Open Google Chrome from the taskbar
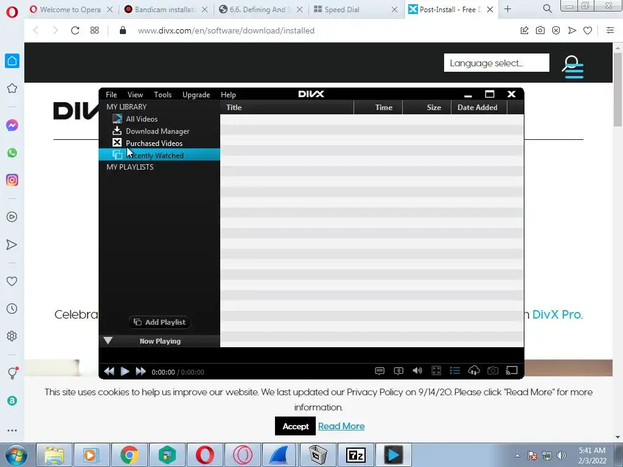Image resolution: width=623 pixels, height=467 pixels. [129, 455]
